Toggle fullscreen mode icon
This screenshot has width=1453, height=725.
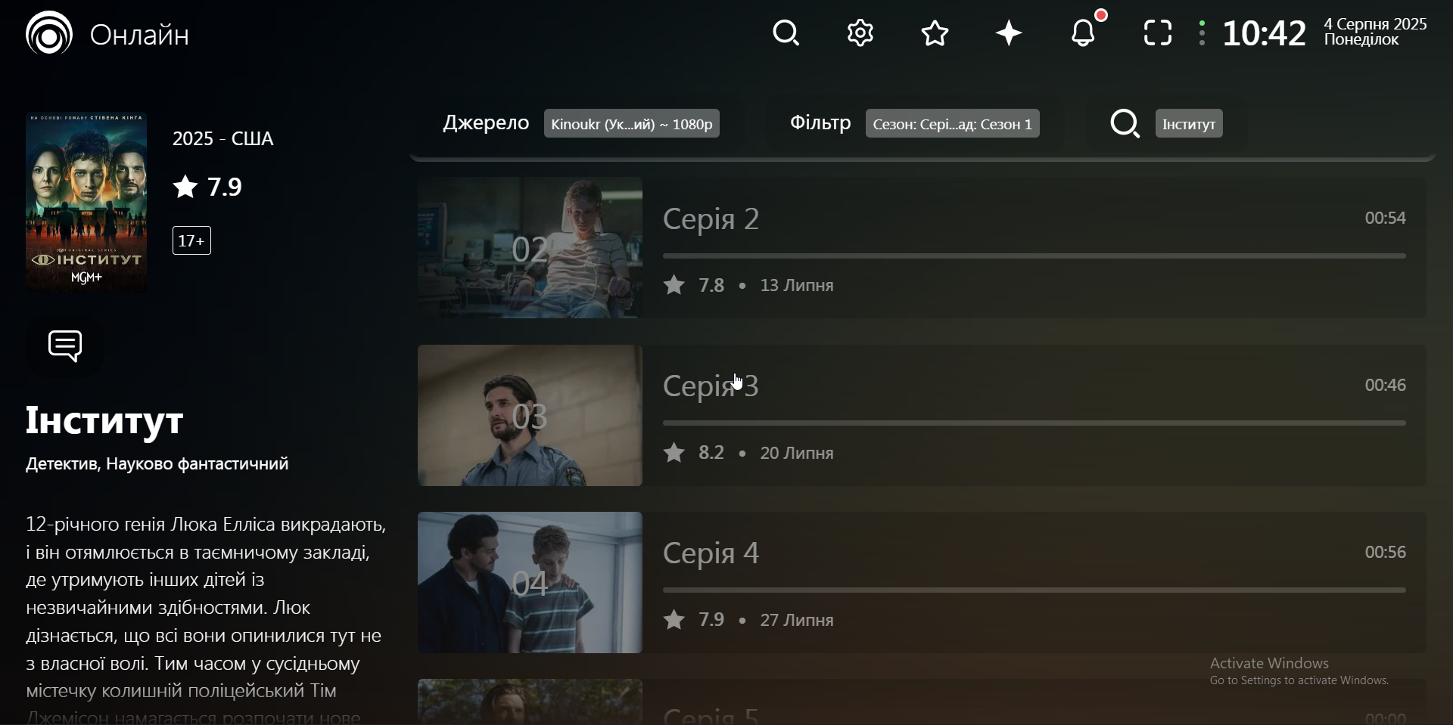pyautogui.click(x=1158, y=34)
